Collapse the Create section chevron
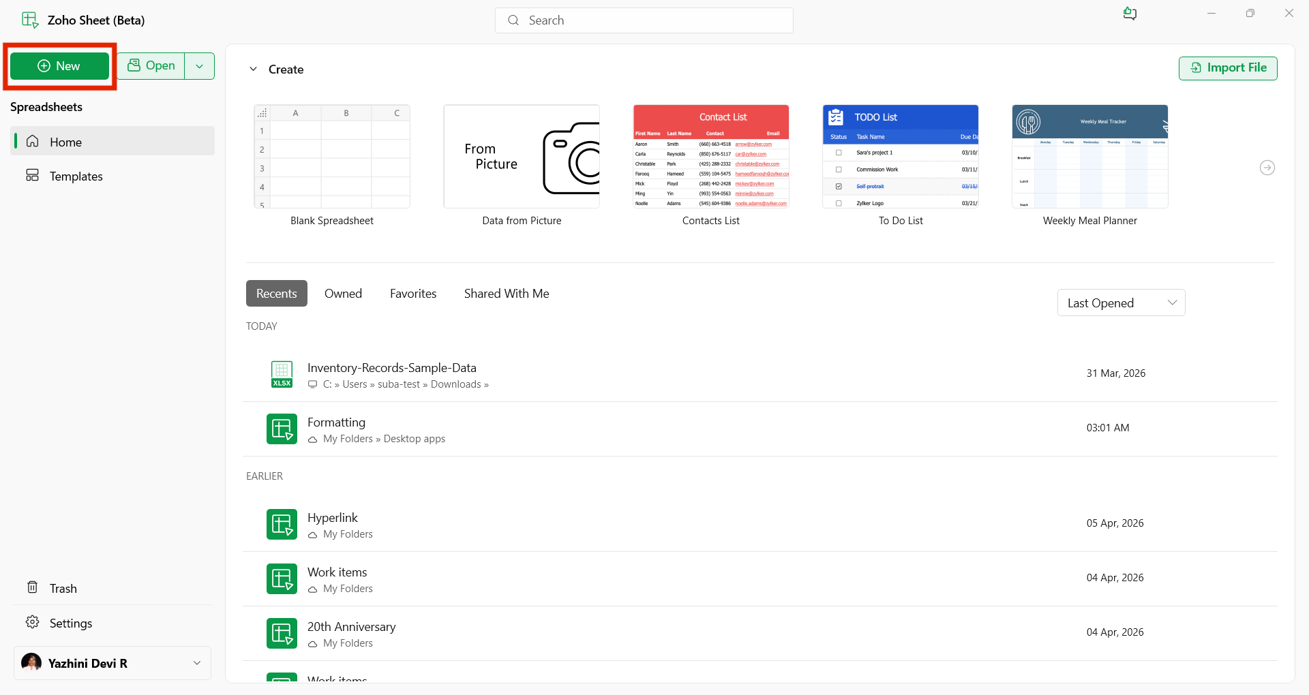This screenshot has height=695, width=1309. coord(253,69)
